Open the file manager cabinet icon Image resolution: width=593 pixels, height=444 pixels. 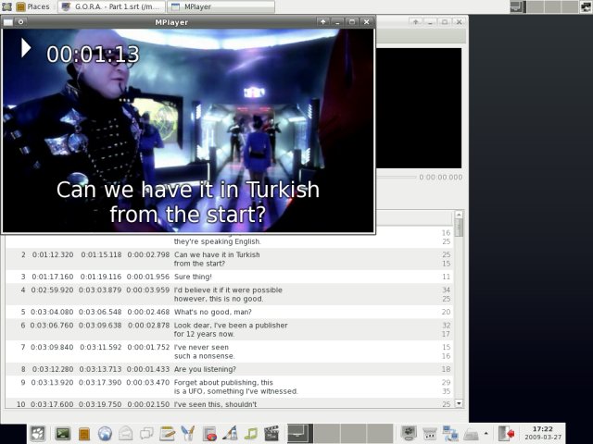click(x=84, y=434)
